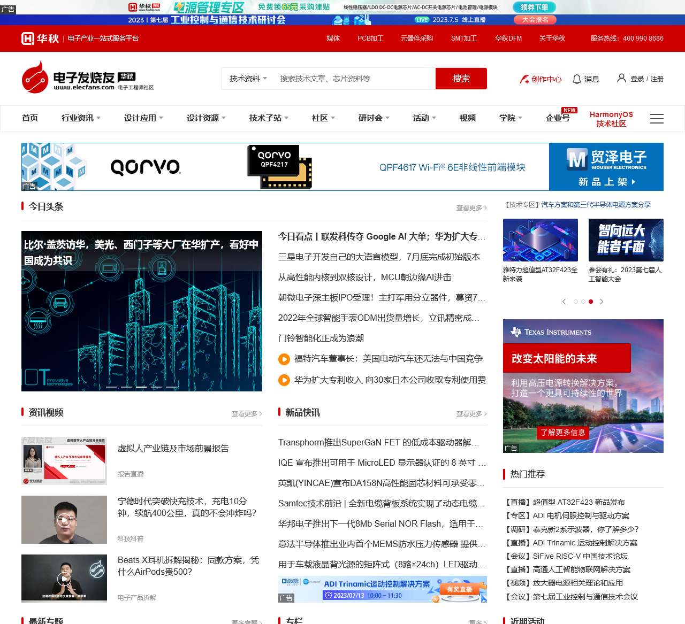The width and height of the screenshot is (685, 624).
Task: Select second carousel pagination dot
Action: tap(583, 302)
